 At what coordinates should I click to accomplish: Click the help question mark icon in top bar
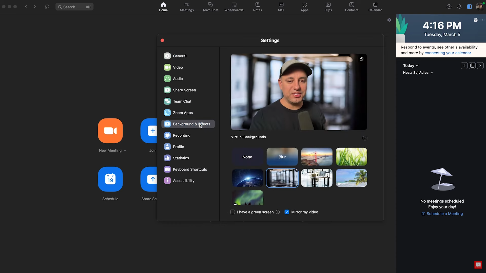coord(449,7)
